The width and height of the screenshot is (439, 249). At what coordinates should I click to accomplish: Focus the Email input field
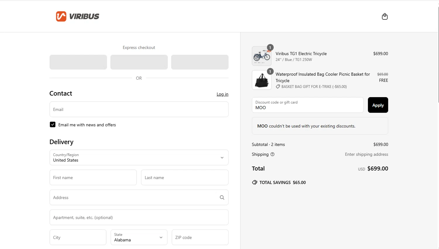139,109
